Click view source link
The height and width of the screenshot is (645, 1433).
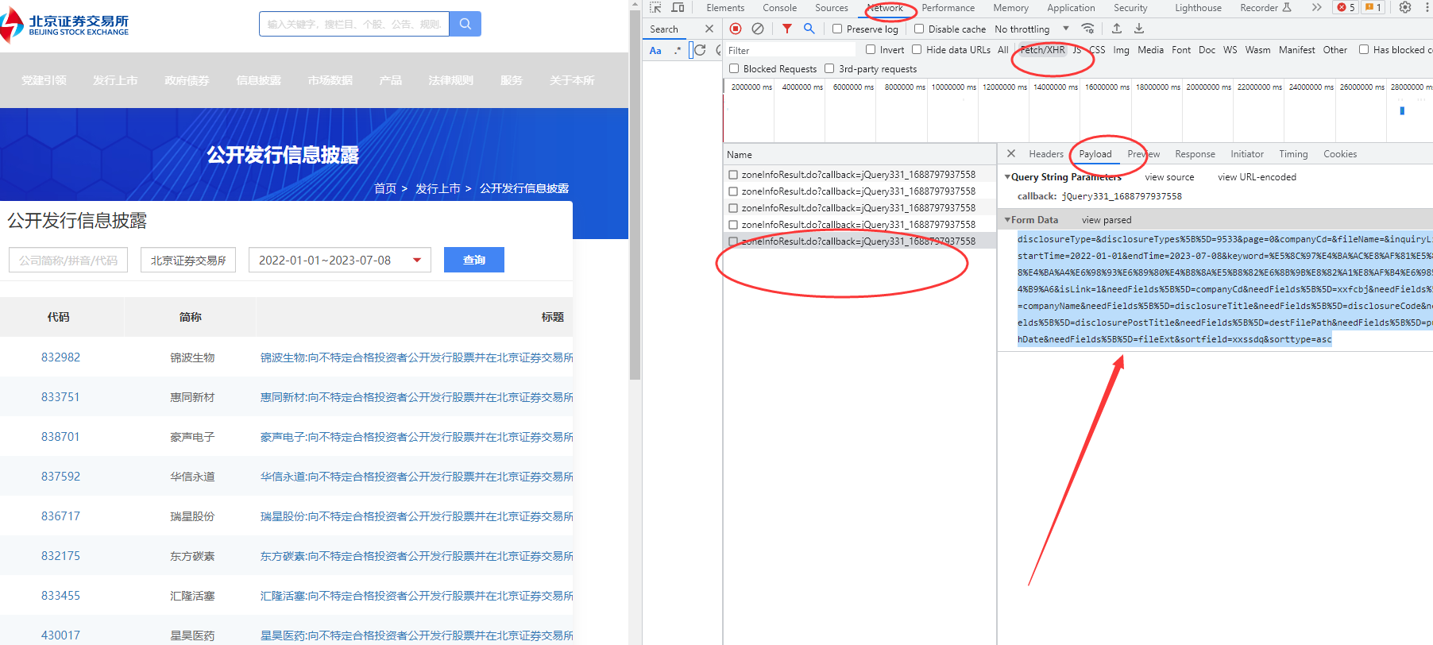[x=1169, y=177]
